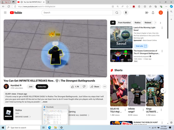Open options for infinite range short

pyautogui.click(x=143, y=110)
